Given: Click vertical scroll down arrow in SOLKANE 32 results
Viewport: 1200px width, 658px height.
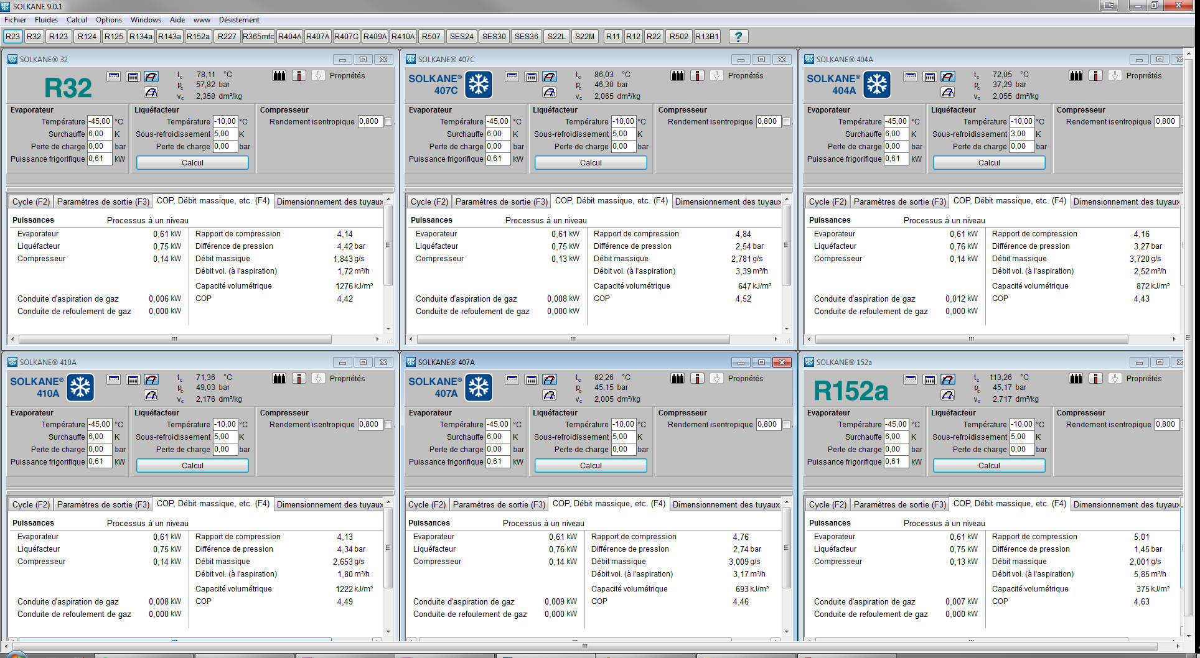Looking at the screenshot, I should (x=388, y=329).
